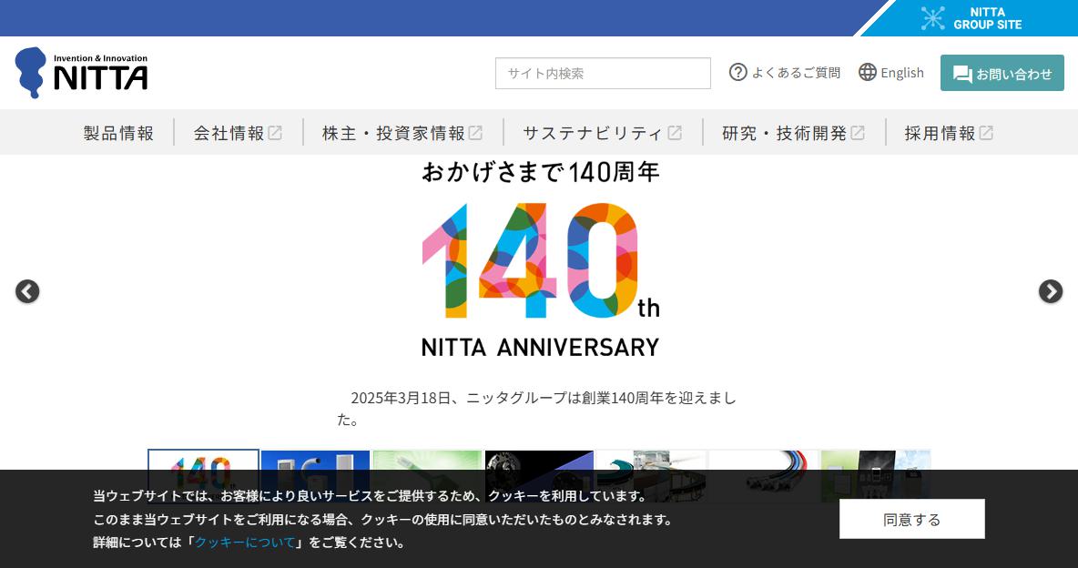This screenshot has height=568, width=1078.
Task: Click the external-link icon beside 株主・投資家情報
Action: pos(476,133)
